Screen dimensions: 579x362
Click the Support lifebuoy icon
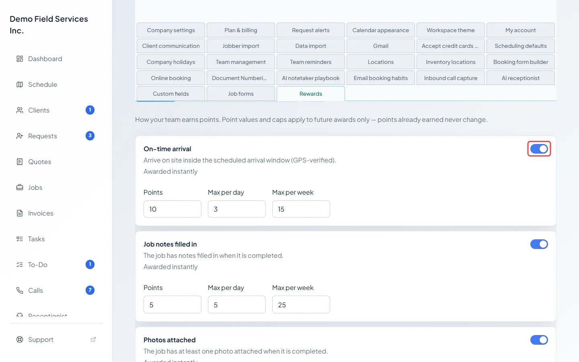[x=20, y=339]
